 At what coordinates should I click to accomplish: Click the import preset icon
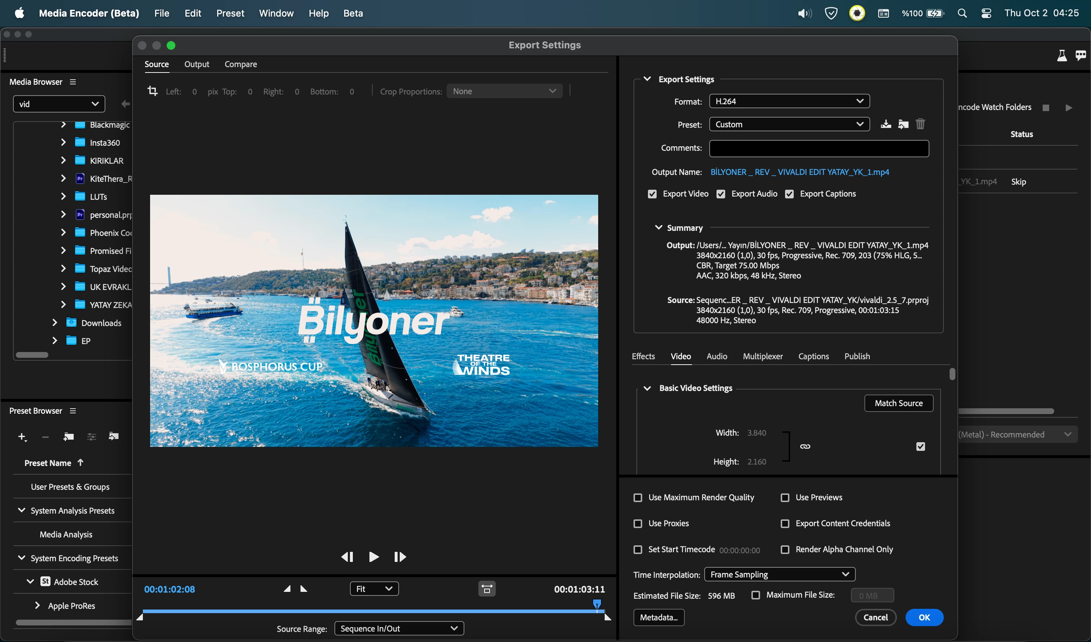click(903, 124)
